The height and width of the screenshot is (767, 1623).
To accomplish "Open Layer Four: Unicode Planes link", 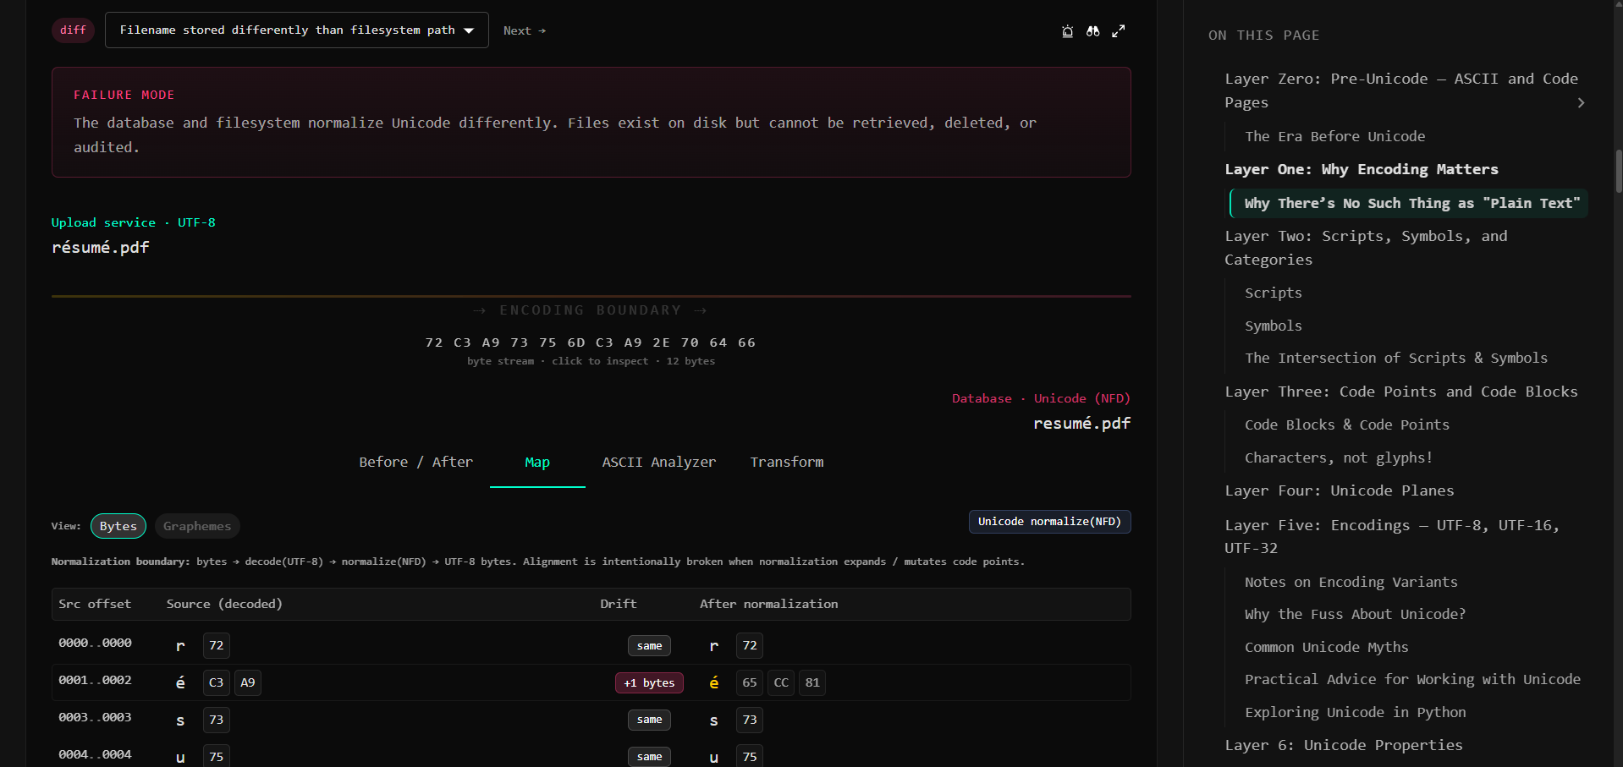I will coord(1339,490).
